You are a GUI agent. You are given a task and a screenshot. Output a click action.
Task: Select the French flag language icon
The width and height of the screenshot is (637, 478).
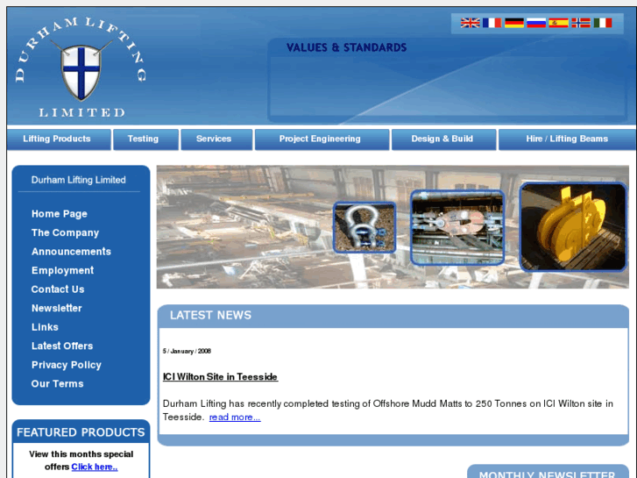[x=492, y=23]
